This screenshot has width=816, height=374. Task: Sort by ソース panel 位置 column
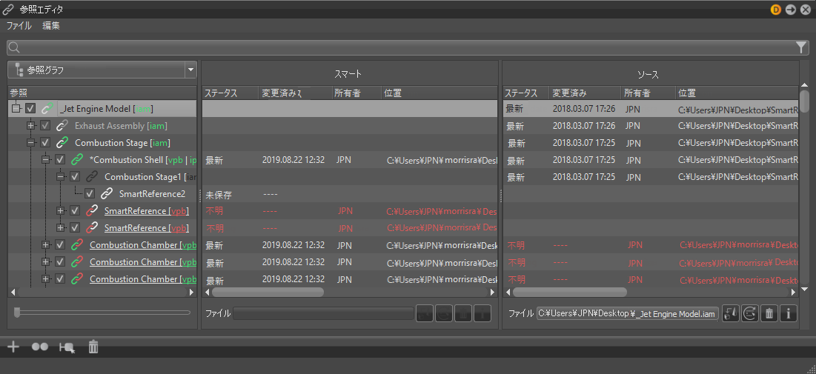[737, 93]
